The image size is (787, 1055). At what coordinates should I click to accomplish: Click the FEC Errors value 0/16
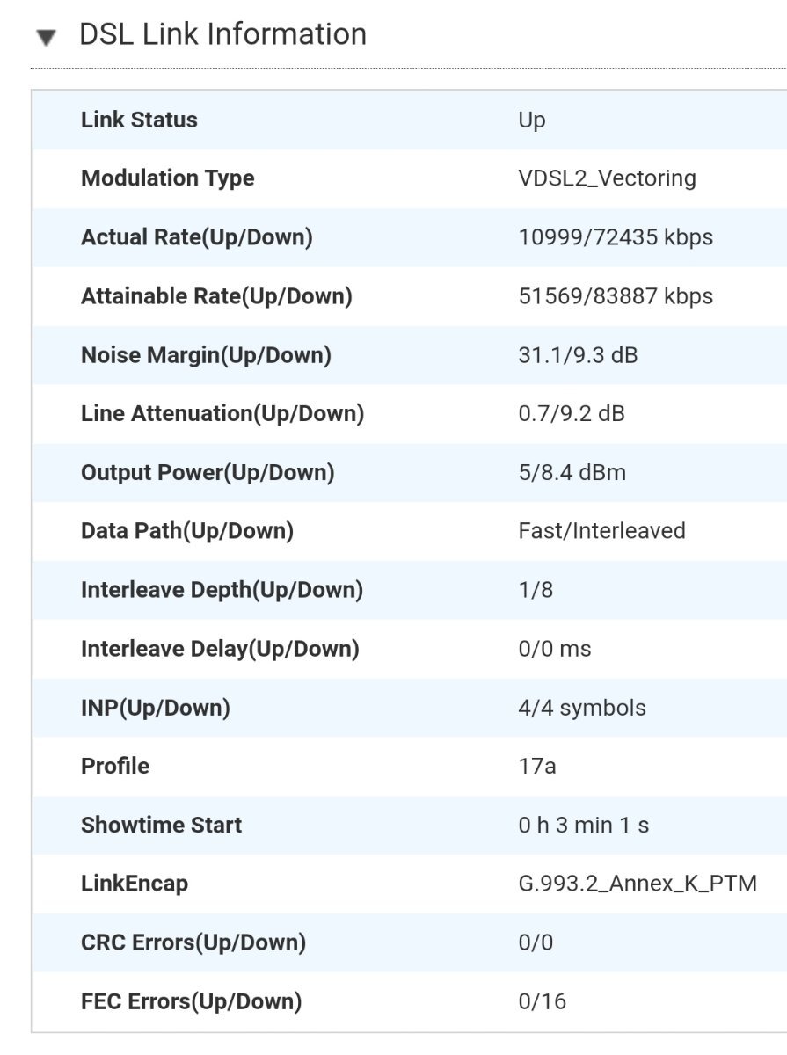coord(543,1001)
